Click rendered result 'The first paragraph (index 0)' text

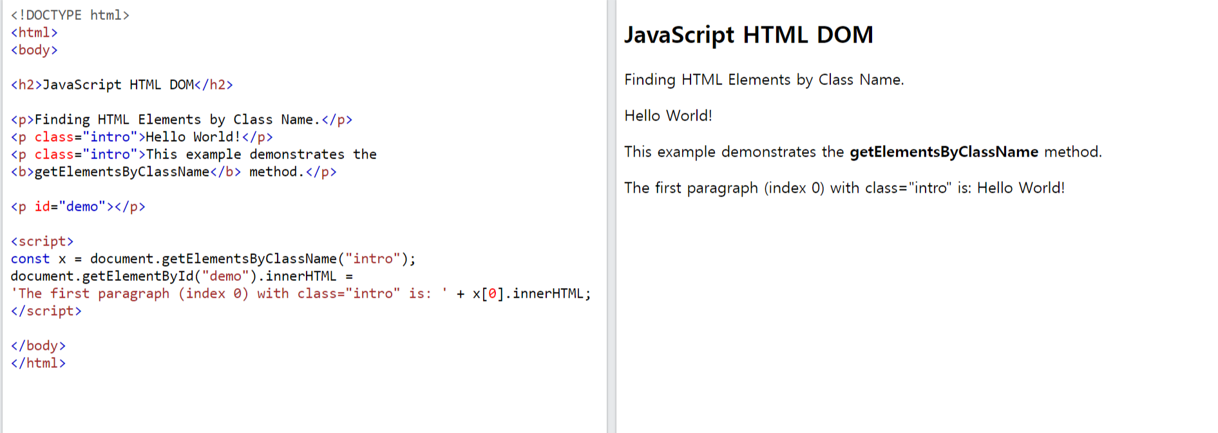(x=844, y=188)
